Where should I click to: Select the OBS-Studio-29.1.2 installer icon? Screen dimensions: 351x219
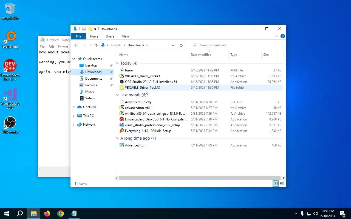point(122,82)
